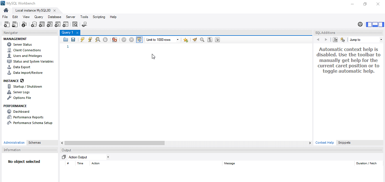Get context help for caret position
This screenshot has width=385, height=182.
pyautogui.click(x=335, y=40)
